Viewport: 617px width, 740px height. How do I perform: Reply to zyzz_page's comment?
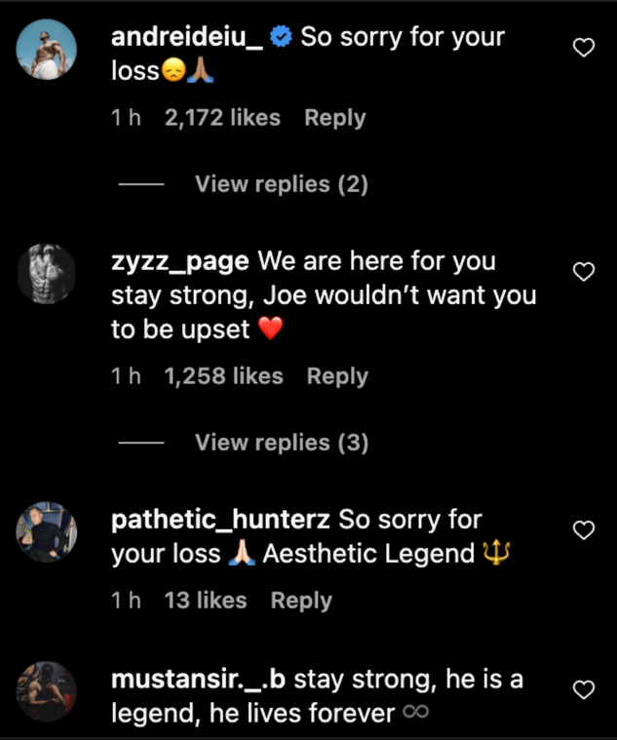337,376
